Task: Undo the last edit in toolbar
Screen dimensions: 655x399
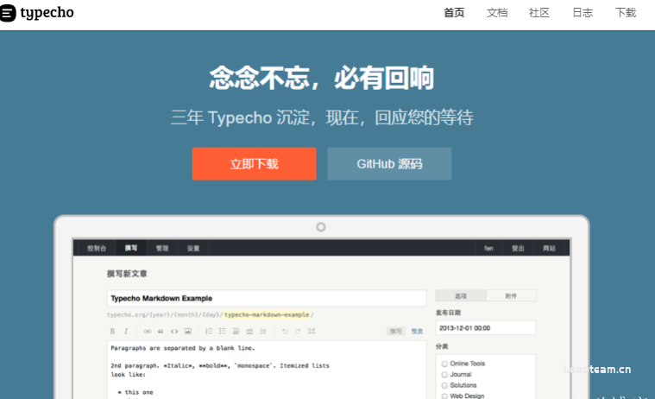Action: click(x=285, y=332)
